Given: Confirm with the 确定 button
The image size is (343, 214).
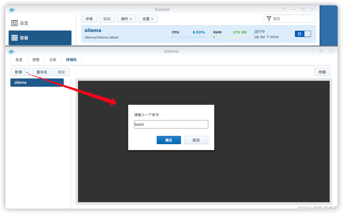Looking at the screenshot, I should click(169, 140).
